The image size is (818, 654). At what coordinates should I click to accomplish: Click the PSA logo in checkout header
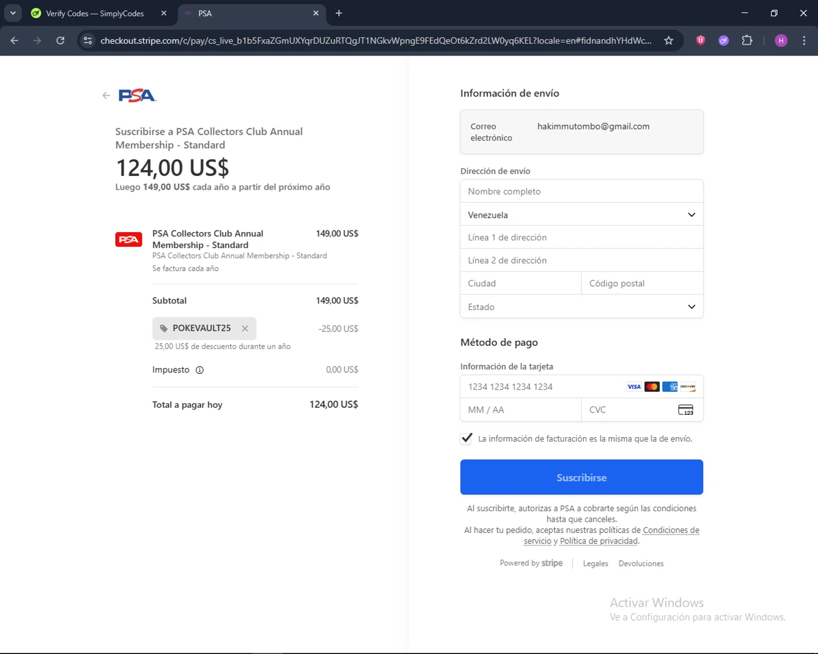tap(137, 96)
